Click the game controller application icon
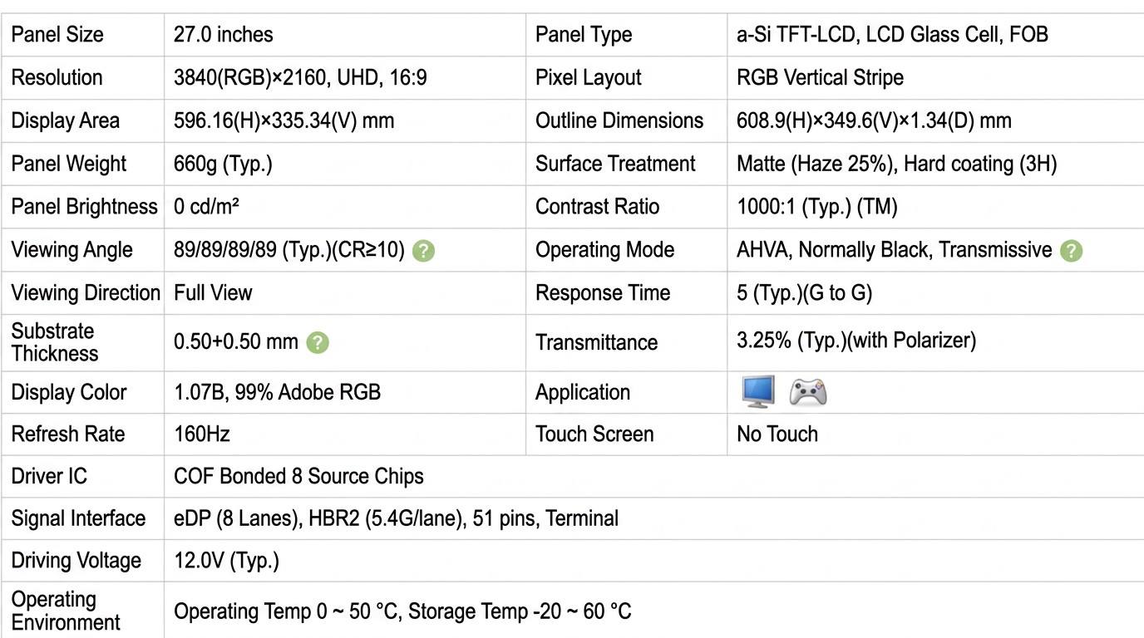Viewport: 1144px width, 638px height. pyautogui.click(x=807, y=392)
